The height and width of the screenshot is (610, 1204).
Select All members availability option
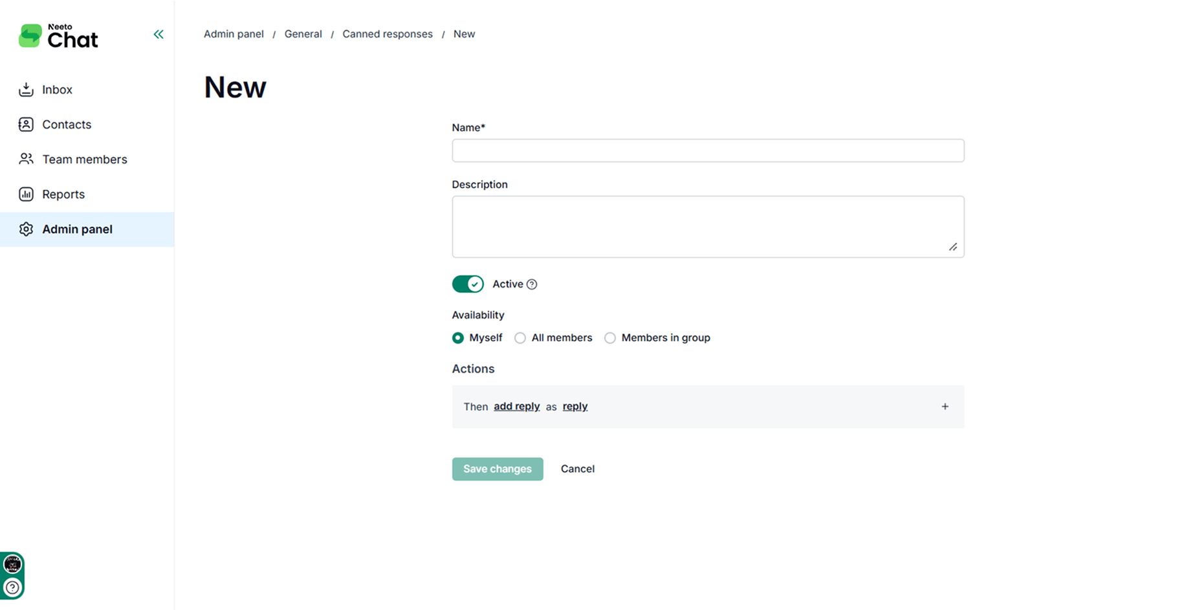520,338
